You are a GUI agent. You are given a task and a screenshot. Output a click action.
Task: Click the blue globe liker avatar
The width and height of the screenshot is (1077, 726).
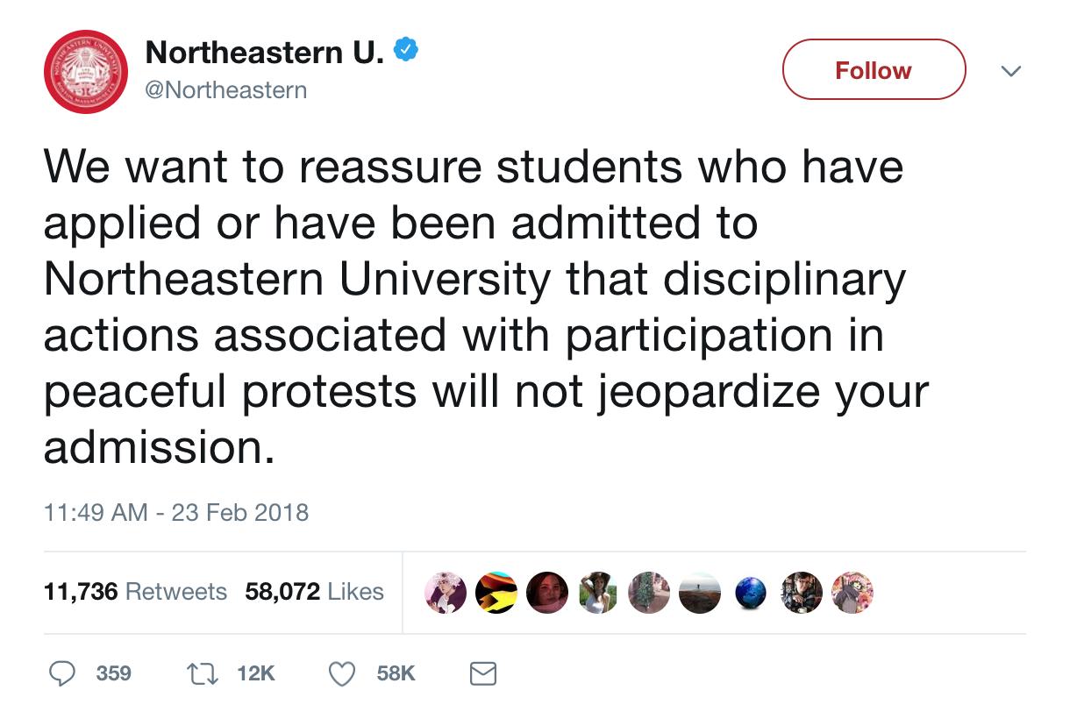tap(750, 594)
